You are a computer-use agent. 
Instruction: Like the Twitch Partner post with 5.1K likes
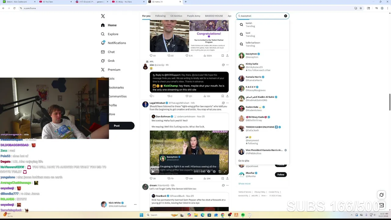click(x=187, y=56)
